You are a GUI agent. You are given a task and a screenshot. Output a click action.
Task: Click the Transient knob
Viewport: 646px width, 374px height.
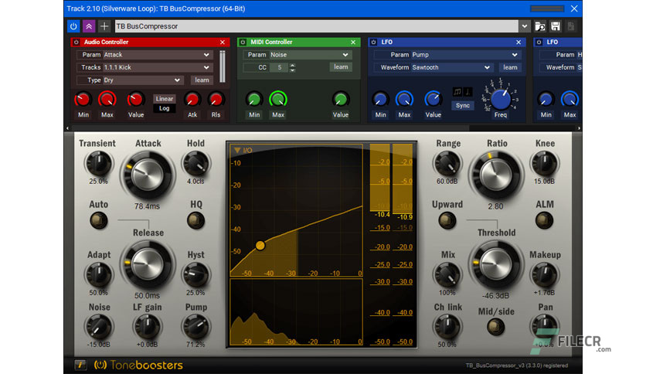click(98, 164)
